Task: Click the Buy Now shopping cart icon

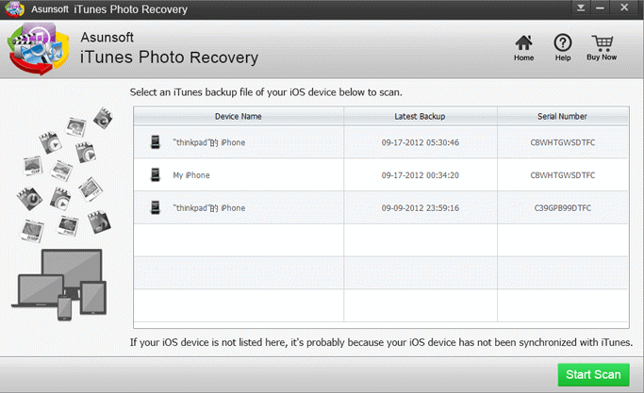Action: pyautogui.click(x=603, y=42)
